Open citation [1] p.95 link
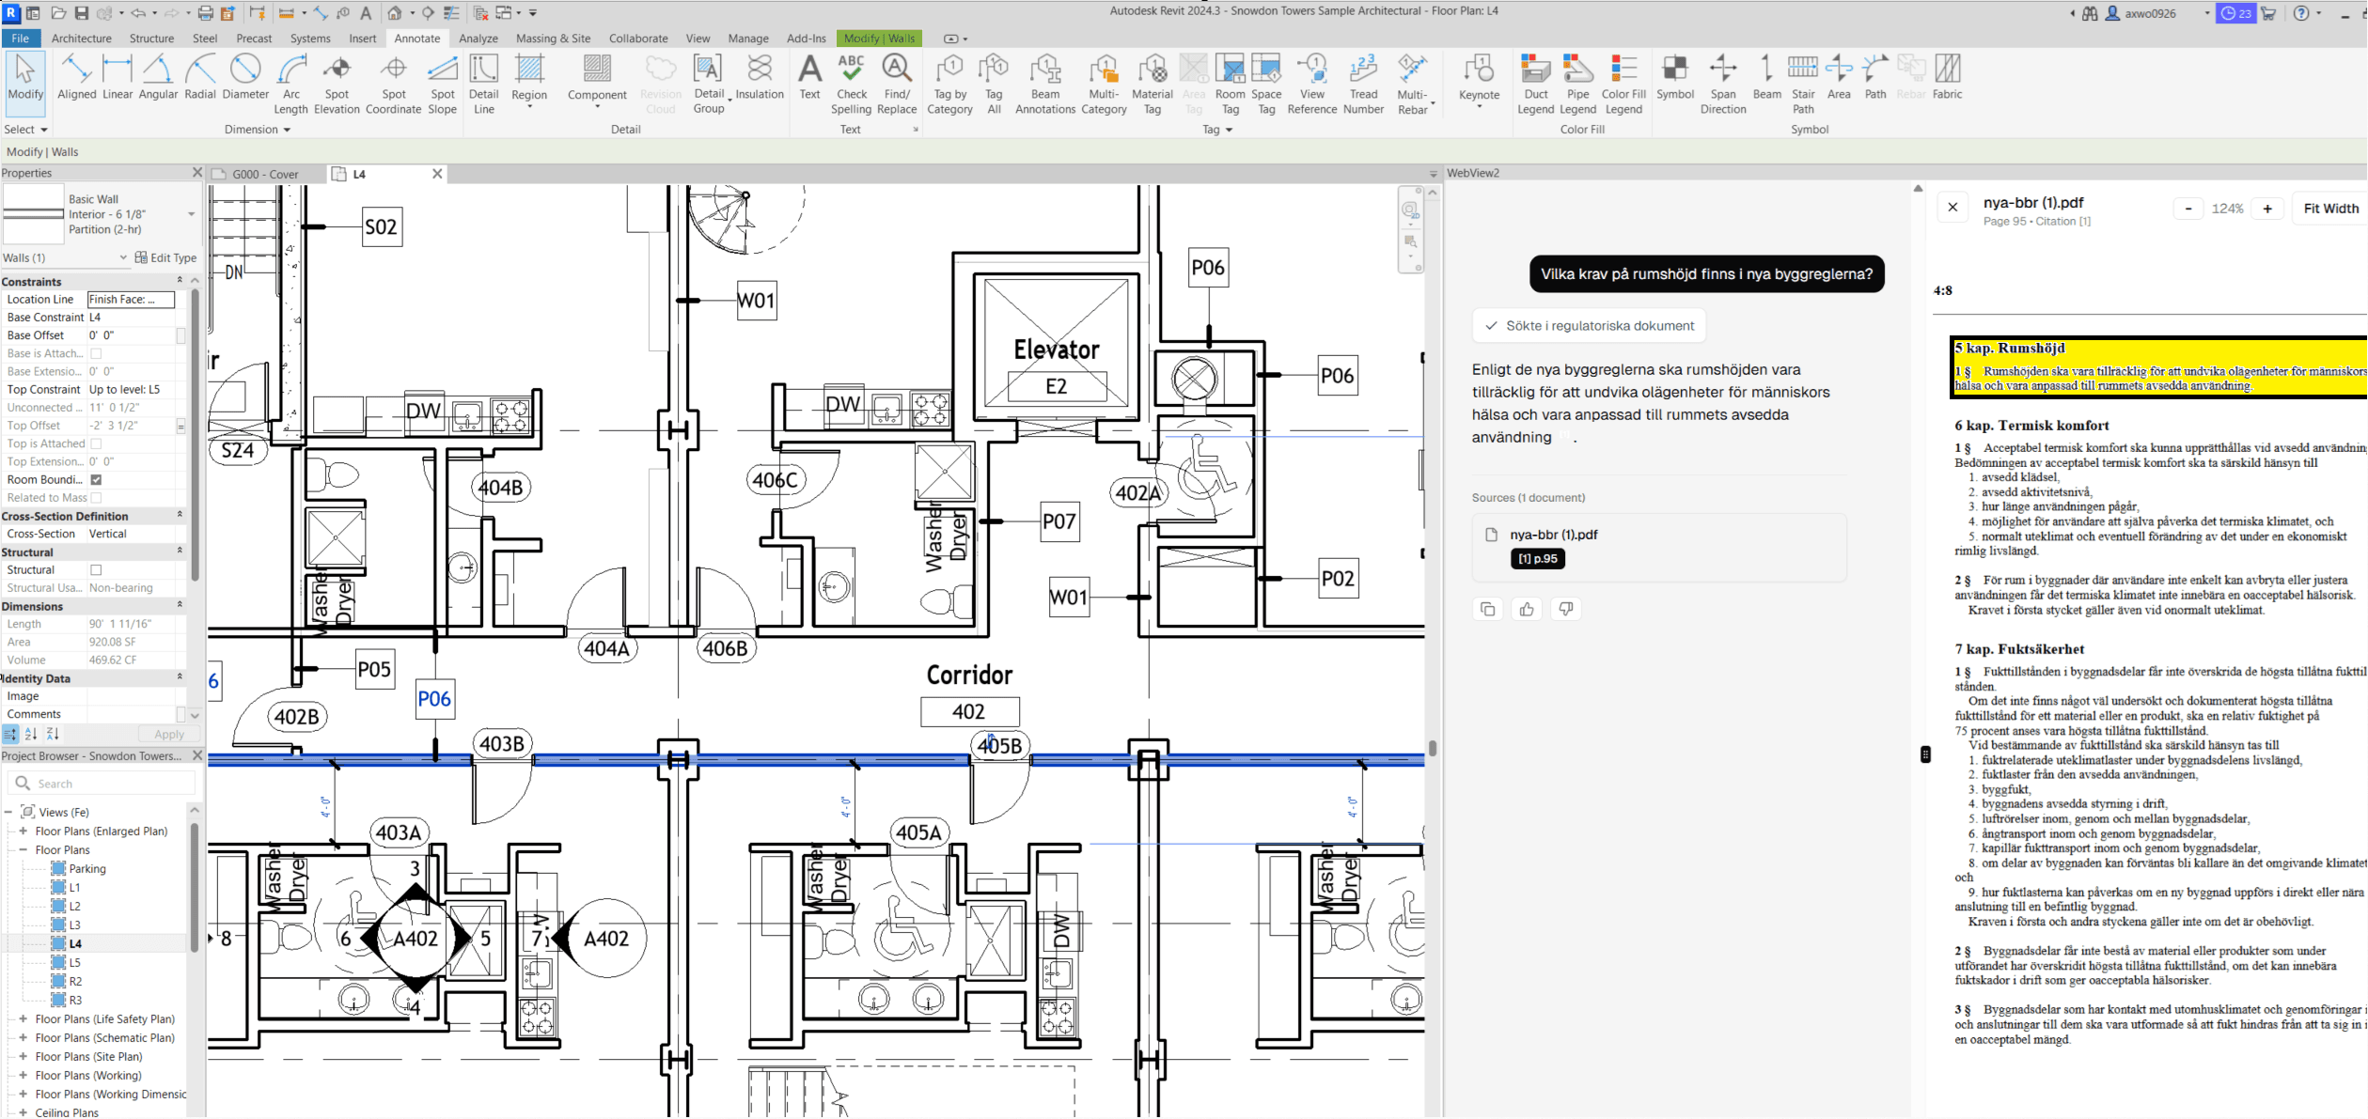2368x1119 pixels. pos(1537,559)
